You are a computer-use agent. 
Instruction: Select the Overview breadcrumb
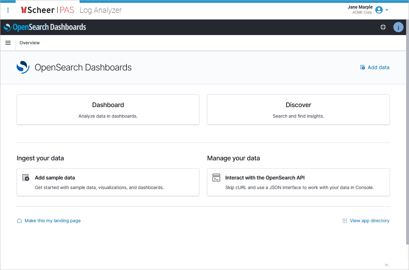click(30, 43)
